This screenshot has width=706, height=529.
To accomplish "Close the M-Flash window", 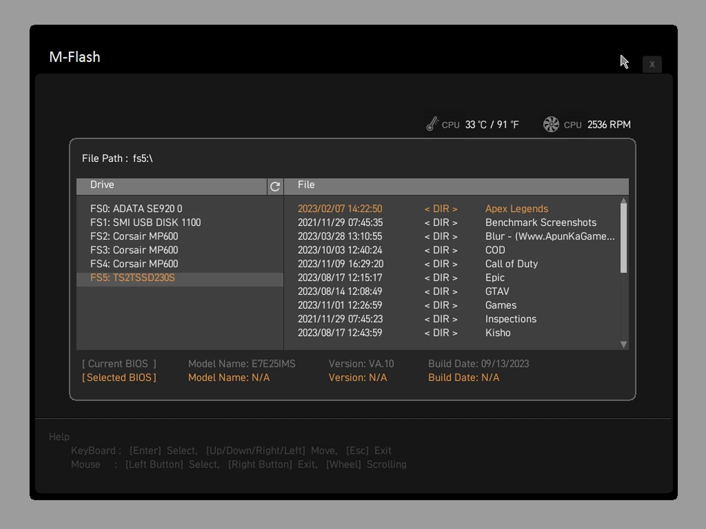I will pyautogui.click(x=652, y=64).
